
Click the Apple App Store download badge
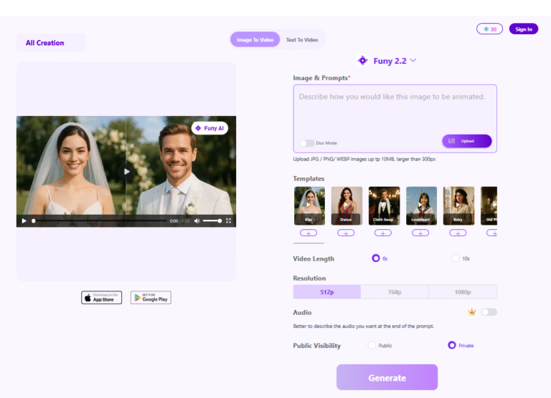point(102,297)
